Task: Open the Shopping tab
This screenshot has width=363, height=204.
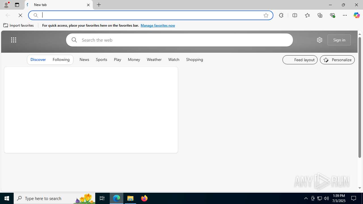Action: tap(195, 59)
